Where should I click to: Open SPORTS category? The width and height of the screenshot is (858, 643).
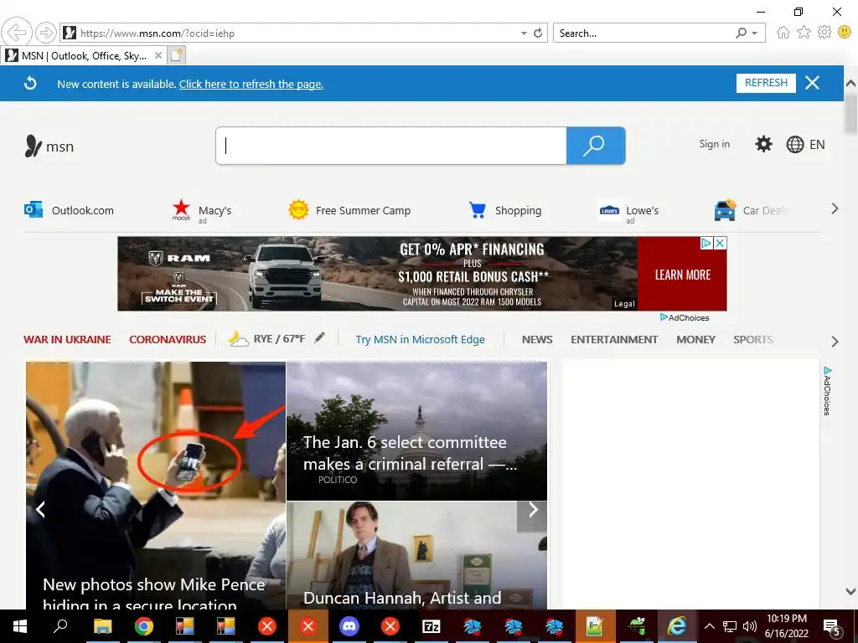(753, 340)
